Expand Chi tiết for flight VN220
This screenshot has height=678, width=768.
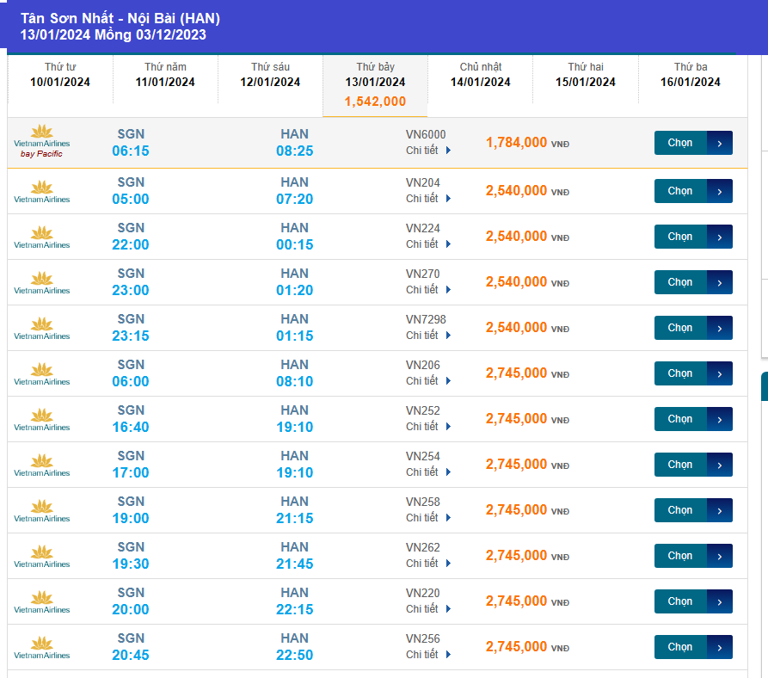[427, 609]
